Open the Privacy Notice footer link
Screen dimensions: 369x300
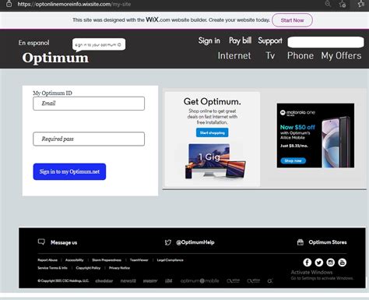119,268
